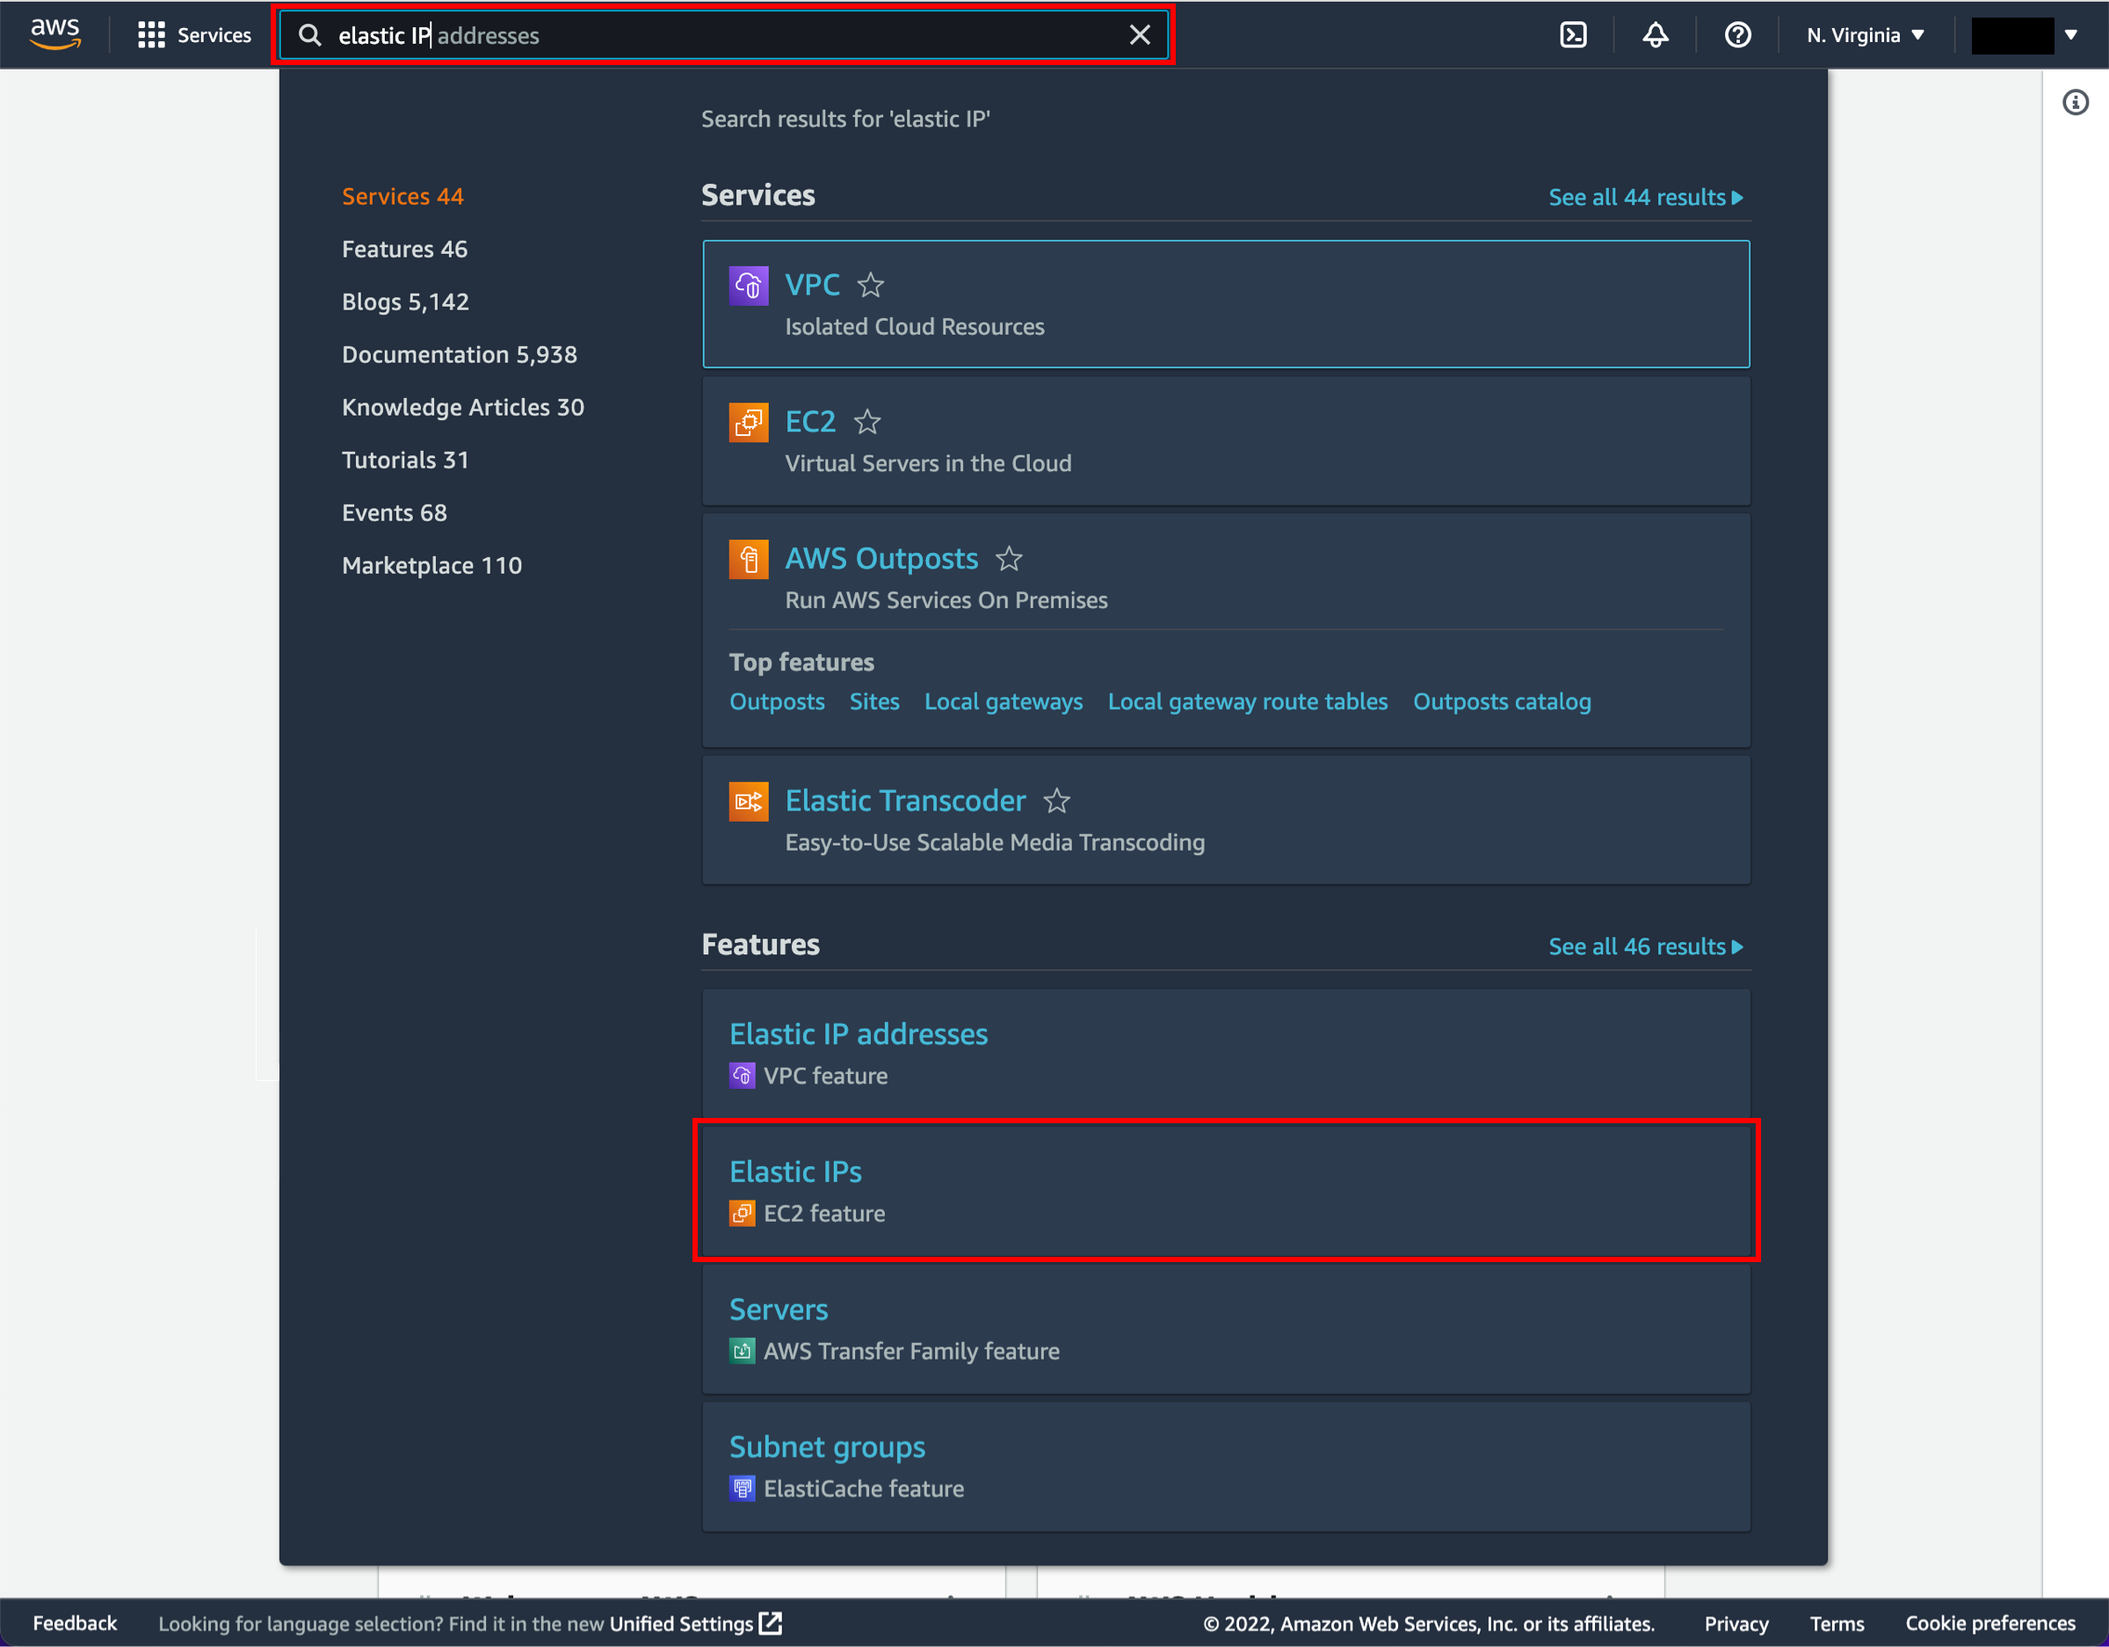Viewport: 2109px width, 1647px height.
Task: Open the VPC service link
Action: click(812, 285)
